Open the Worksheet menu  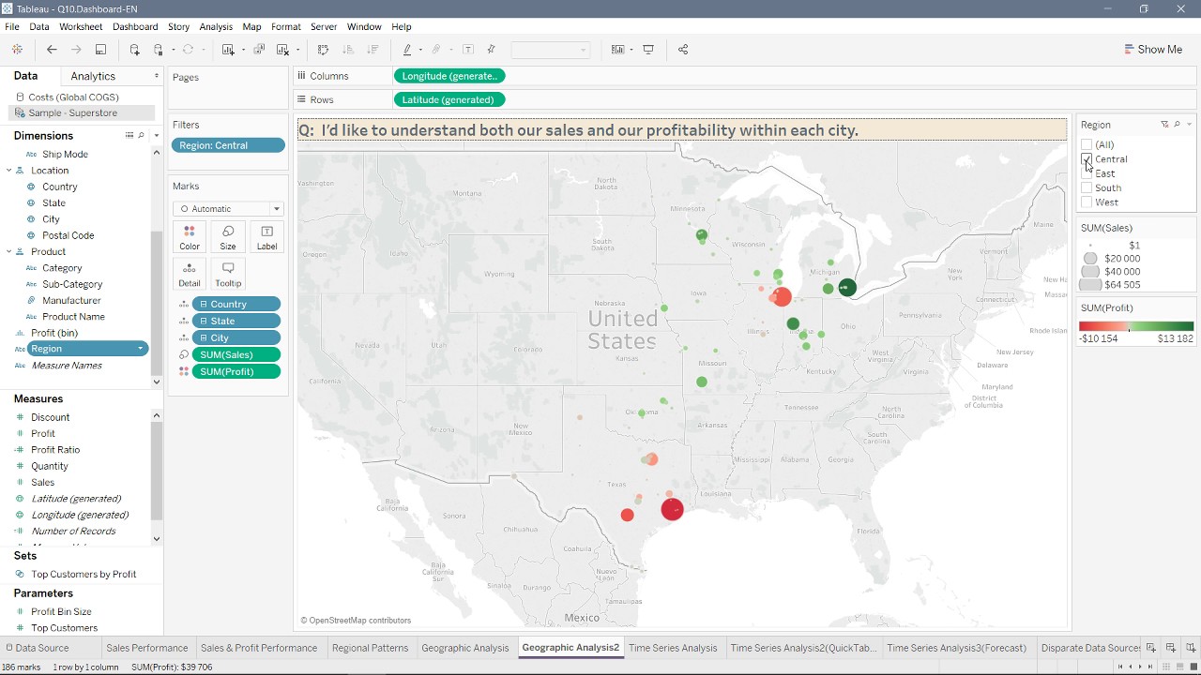coord(81,26)
